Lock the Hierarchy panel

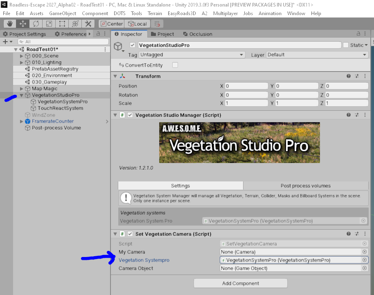point(98,34)
